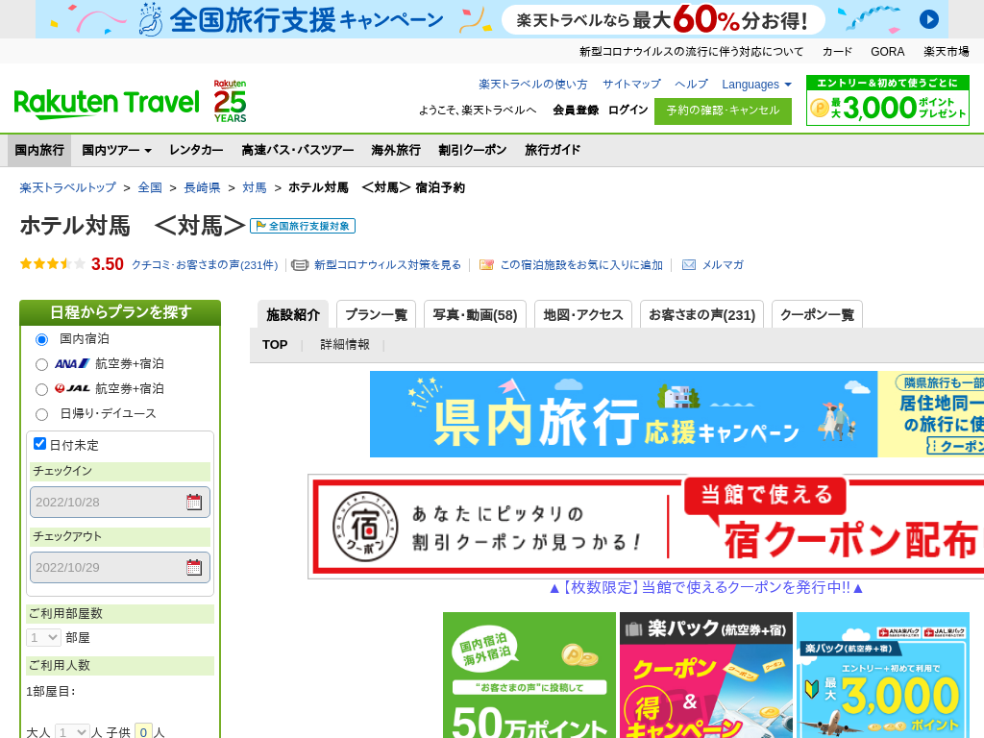The height and width of the screenshot is (738, 984).
Task: Click the play arrow on the top banner
Action: click(929, 19)
